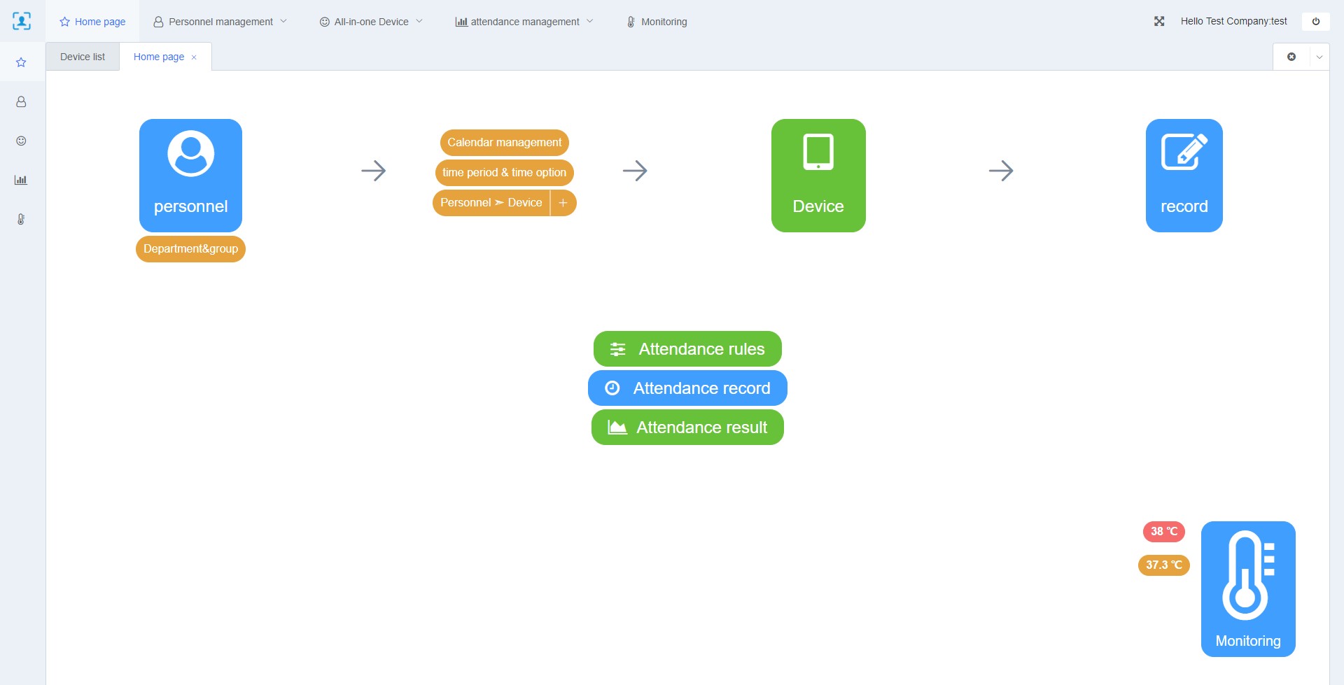Click the Calendar management button
Screen dimensions: 1344x685
504,143
